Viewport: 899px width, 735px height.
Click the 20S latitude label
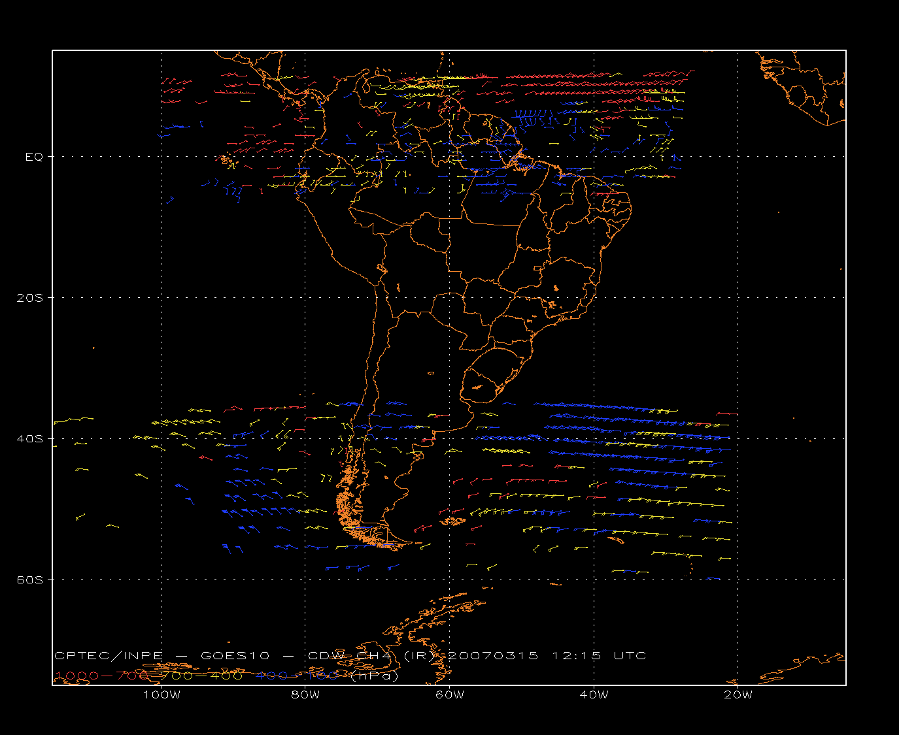click(x=30, y=297)
